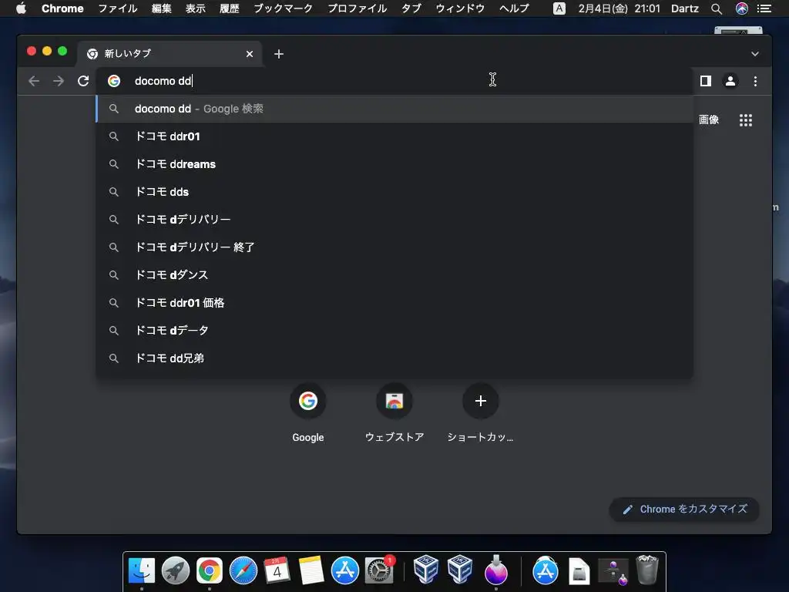
Task: Open the 編集 menu
Action: 162,8
